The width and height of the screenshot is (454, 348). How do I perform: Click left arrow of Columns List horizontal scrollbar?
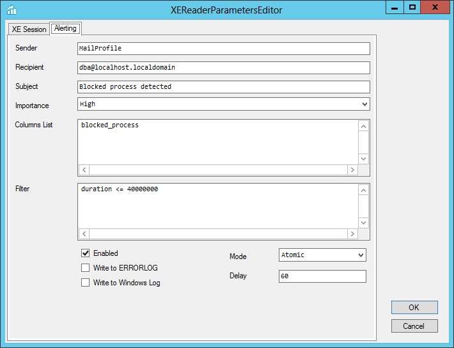pos(84,170)
